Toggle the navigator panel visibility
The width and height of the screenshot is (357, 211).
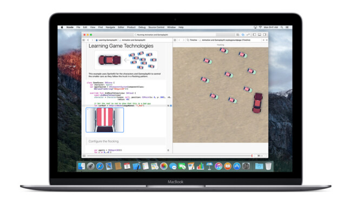[254, 35]
